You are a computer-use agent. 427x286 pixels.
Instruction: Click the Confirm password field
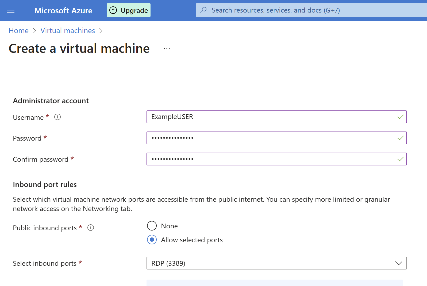267,159
